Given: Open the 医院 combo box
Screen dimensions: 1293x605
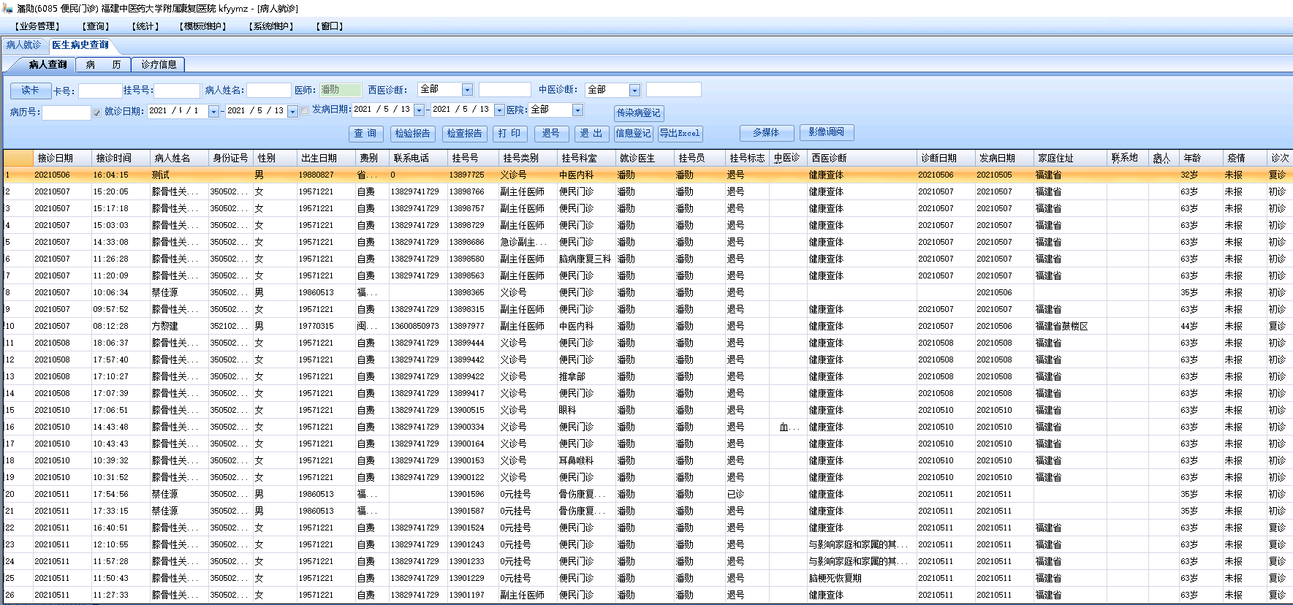Looking at the screenshot, I should [x=577, y=110].
